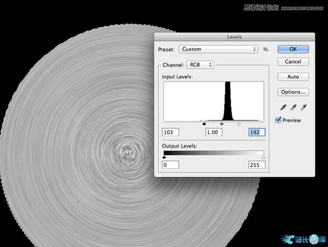Click the output white level slider
The width and height of the screenshot is (328, 247).
point(263,157)
